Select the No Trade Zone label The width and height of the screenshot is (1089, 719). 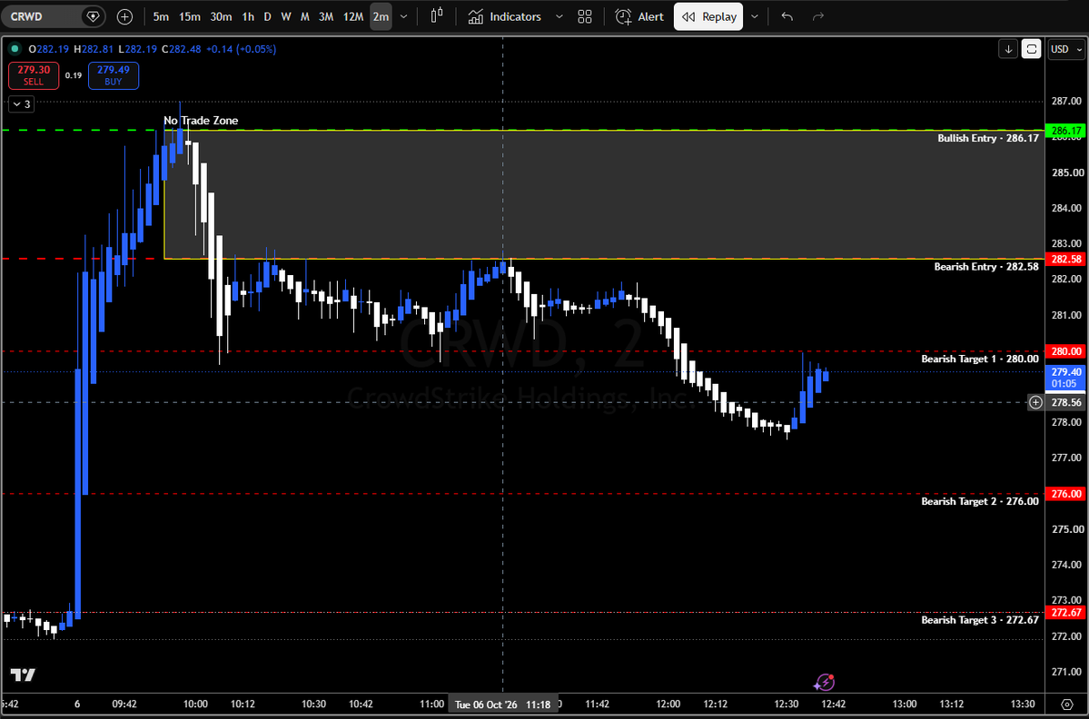tap(201, 121)
